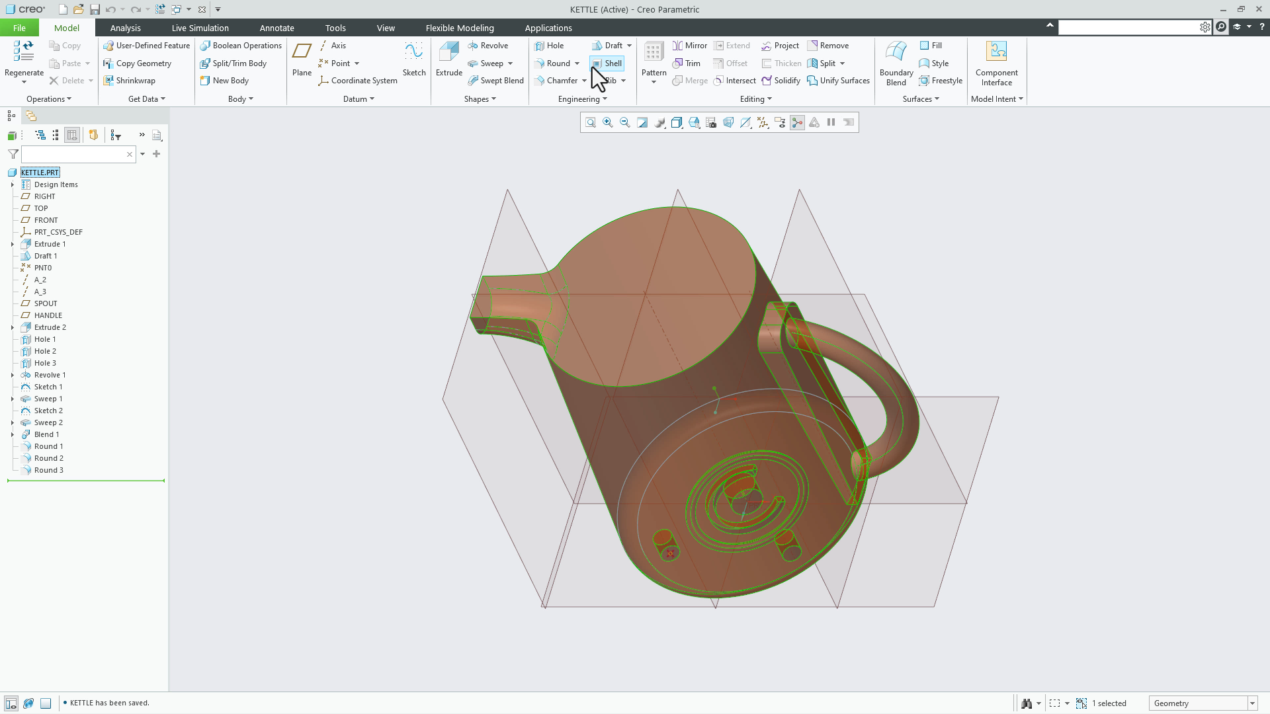This screenshot has height=714, width=1270.
Task: Expand the Engineering group menu
Action: click(x=582, y=99)
